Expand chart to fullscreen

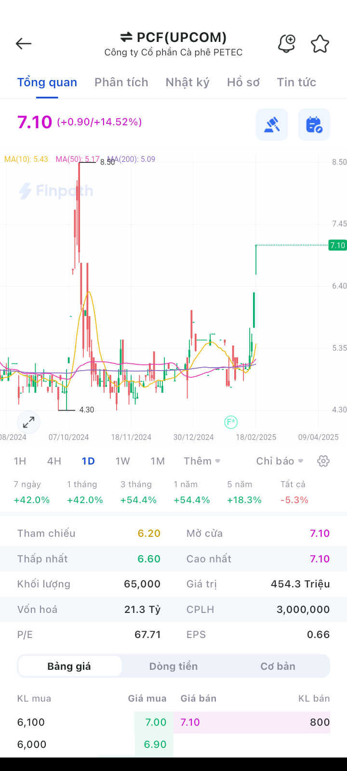[28, 423]
